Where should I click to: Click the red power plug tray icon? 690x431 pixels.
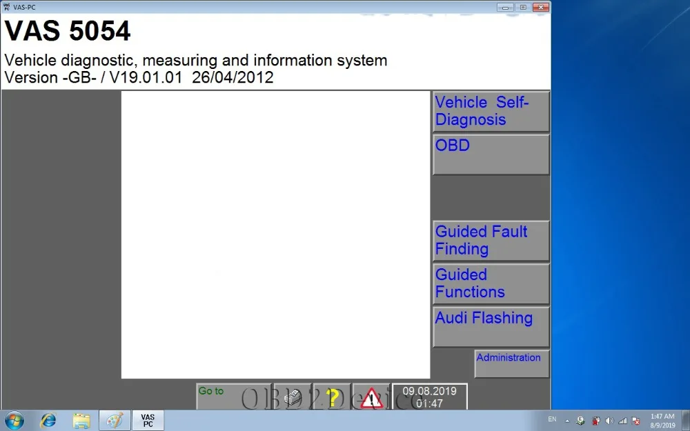(596, 421)
